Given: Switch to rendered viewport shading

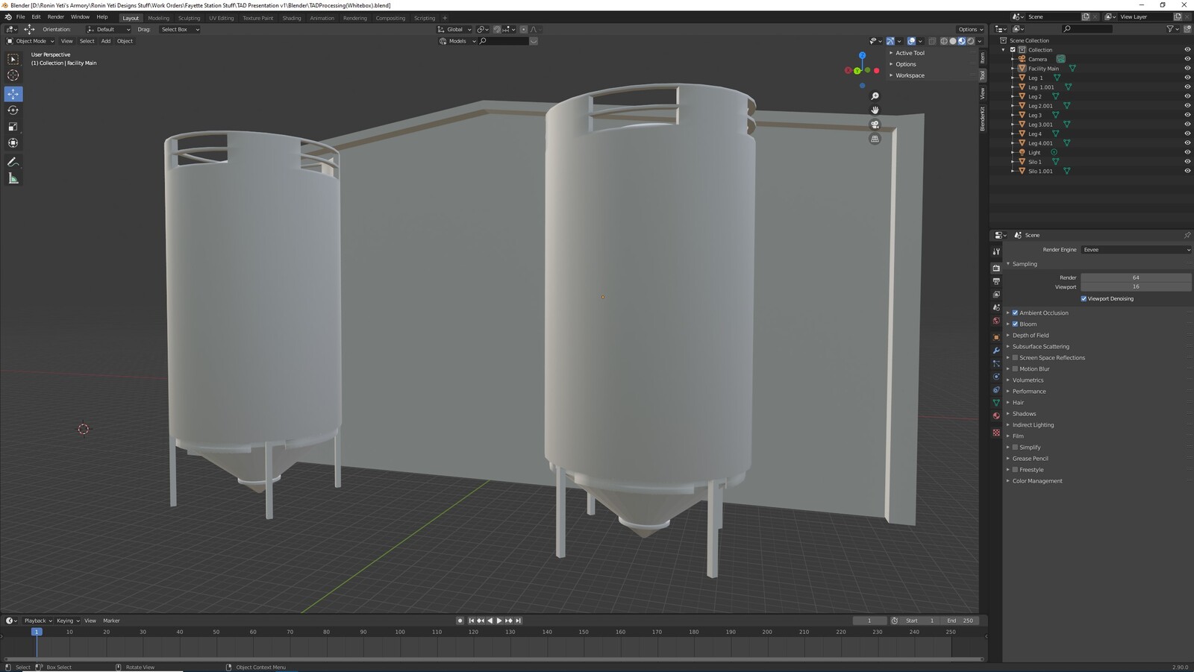Looking at the screenshot, I should (x=971, y=41).
